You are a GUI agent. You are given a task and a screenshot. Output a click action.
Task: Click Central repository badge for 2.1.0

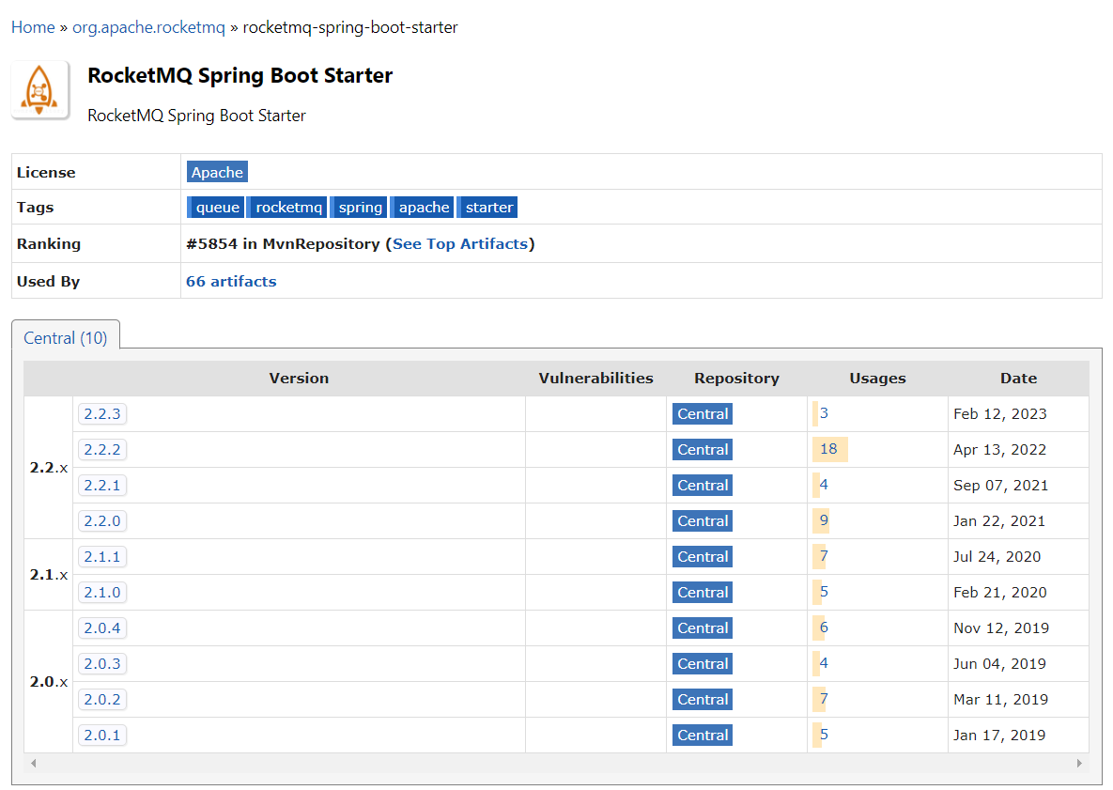[702, 592]
